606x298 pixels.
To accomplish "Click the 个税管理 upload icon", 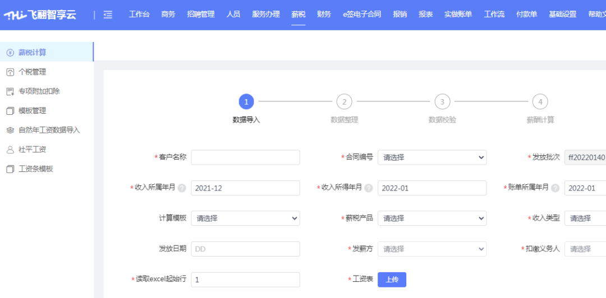I will (x=11, y=72).
